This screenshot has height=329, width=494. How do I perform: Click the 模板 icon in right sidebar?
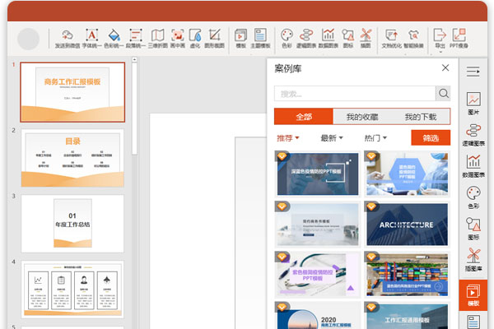click(x=473, y=294)
